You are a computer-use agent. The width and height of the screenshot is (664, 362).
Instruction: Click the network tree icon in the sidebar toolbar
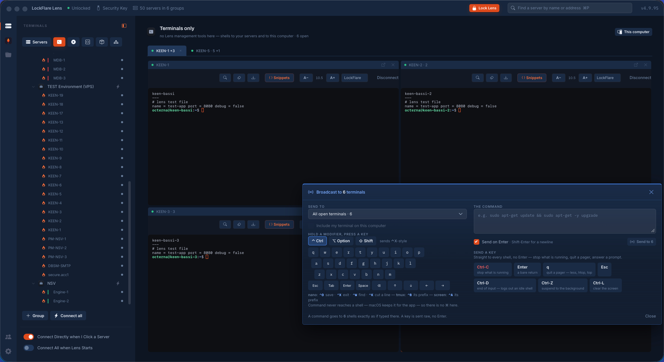116,42
